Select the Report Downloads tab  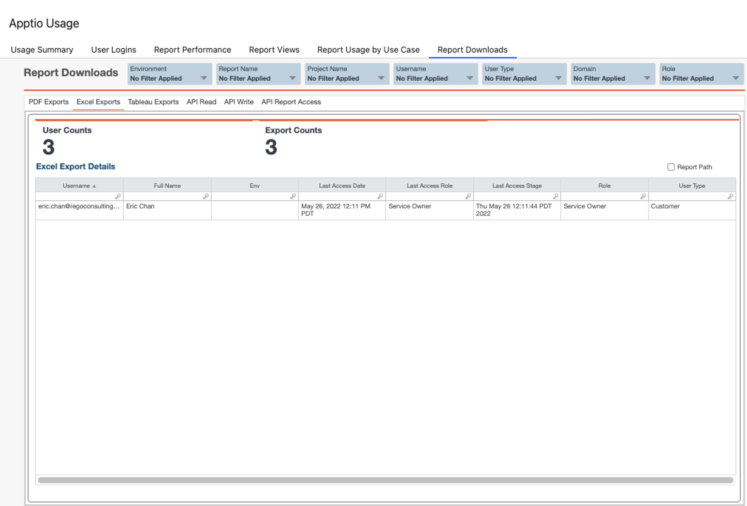(x=472, y=50)
